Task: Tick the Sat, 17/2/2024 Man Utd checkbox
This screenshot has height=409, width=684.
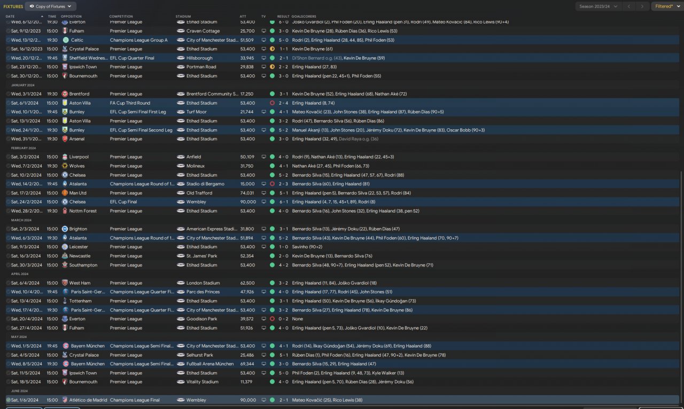Action: coord(8,193)
